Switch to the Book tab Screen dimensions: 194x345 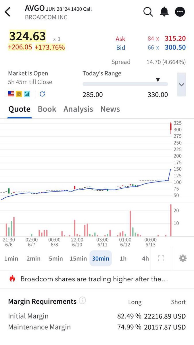tap(47, 109)
